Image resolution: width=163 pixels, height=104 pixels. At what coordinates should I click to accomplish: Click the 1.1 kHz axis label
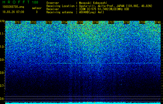click(x=2, y=34)
